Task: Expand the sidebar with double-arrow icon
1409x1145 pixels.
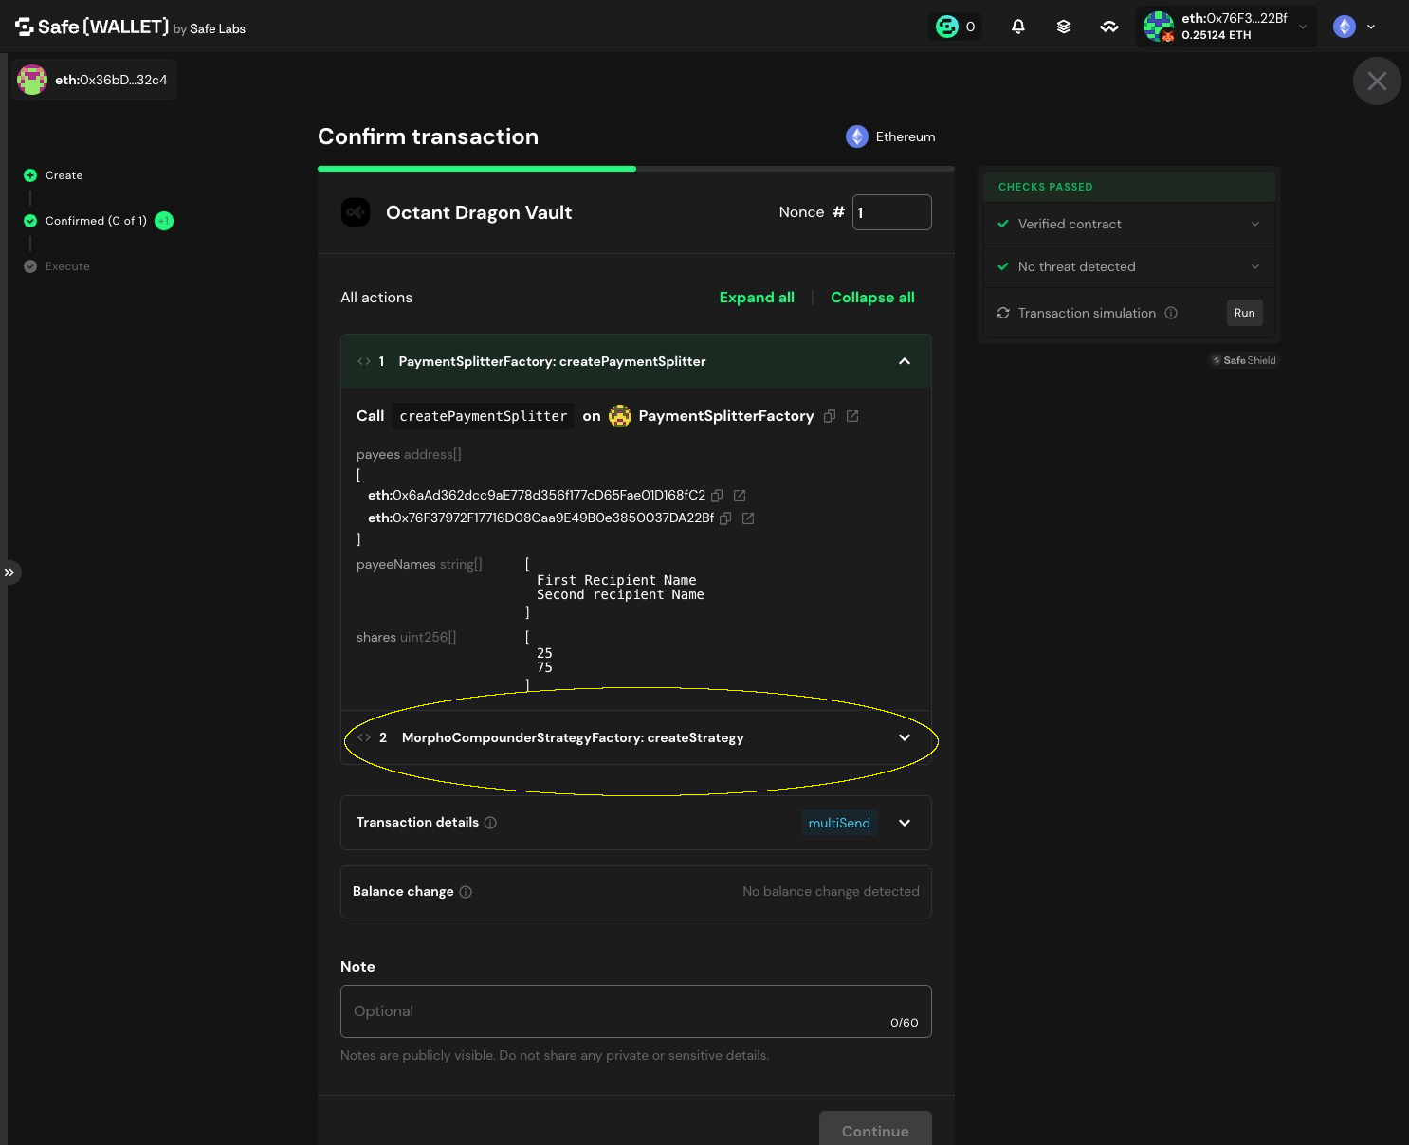Action: tap(9, 572)
